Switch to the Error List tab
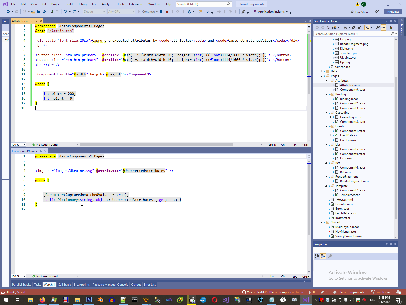 click(150, 285)
